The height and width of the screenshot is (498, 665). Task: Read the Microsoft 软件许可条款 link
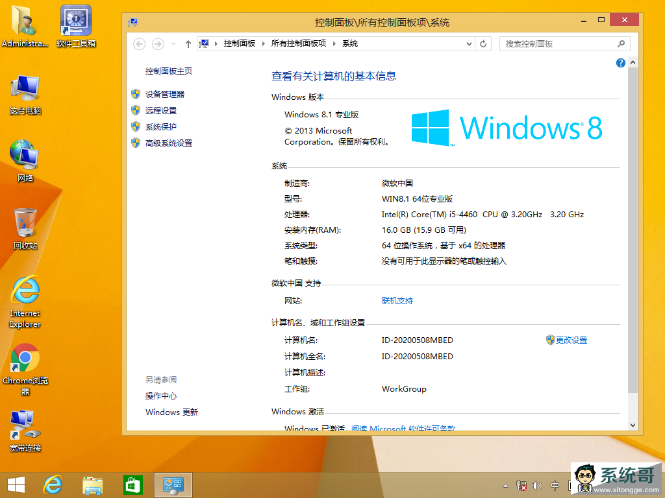pyautogui.click(x=403, y=427)
